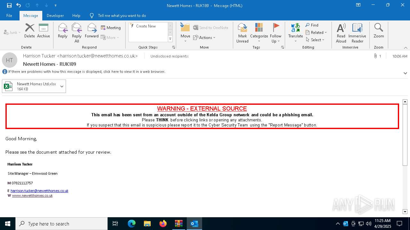Go to next item arrow
The image size is (410, 230).
tap(46, 5)
